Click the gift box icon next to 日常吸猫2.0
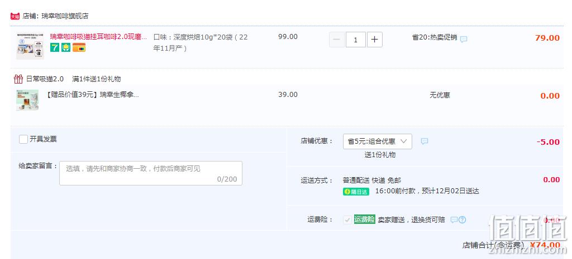Image resolution: width=572 pixels, height=259 pixels. tap(18, 79)
